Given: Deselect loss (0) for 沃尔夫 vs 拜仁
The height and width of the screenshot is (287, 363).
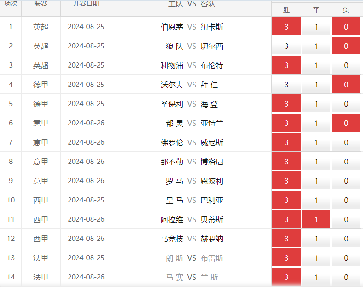Looking at the screenshot, I should click(x=346, y=85).
